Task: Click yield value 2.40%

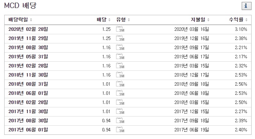Action: pos(241,129)
